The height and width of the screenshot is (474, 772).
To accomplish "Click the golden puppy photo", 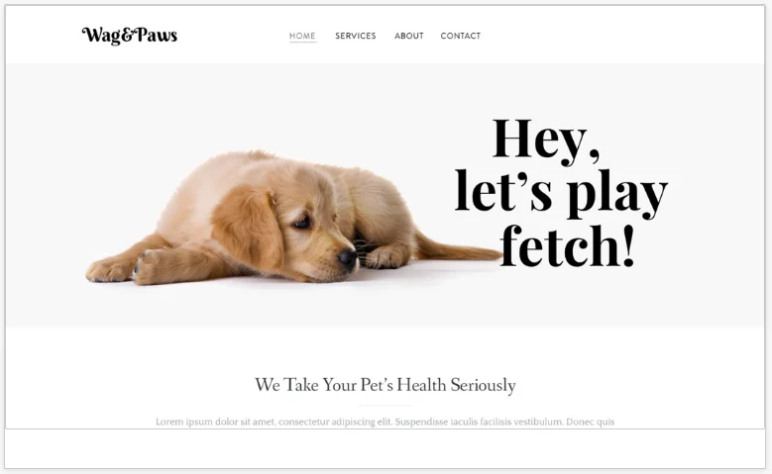I will (294, 218).
